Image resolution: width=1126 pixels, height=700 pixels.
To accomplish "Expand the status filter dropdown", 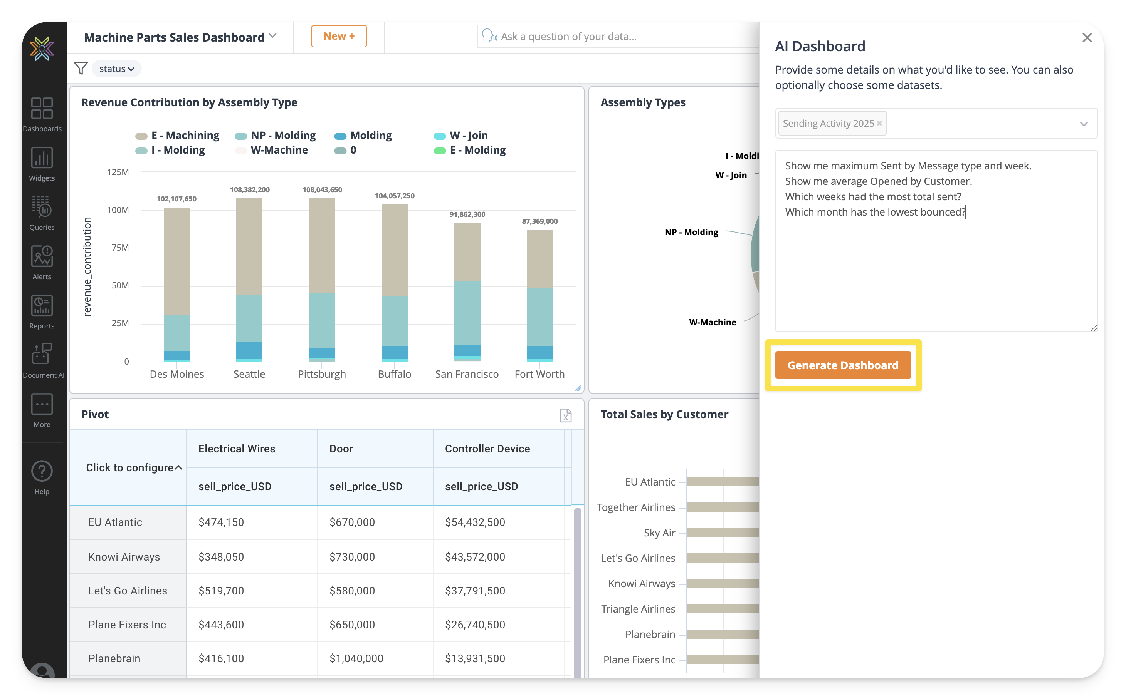I will pos(116,69).
